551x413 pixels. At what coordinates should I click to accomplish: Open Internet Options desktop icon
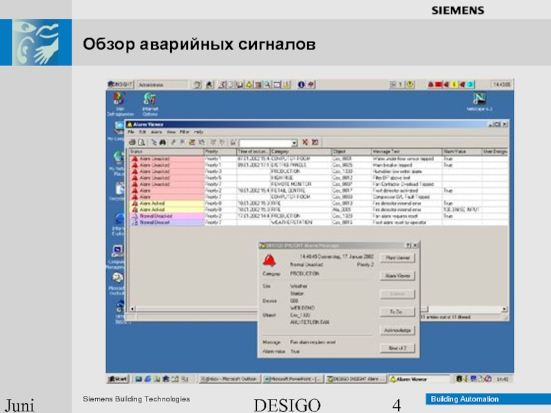pos(150,105)
